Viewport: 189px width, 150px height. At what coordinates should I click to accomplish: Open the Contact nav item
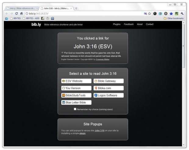click(x=150, y=24)
